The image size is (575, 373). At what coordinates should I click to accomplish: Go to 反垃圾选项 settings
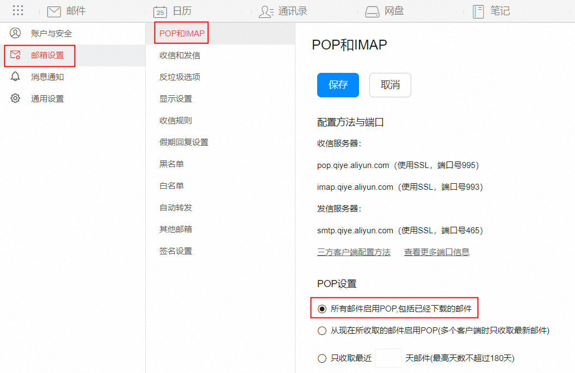pyautogui.click(x=180, y=77)
